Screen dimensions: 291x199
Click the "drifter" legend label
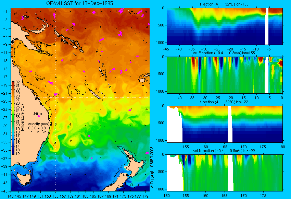click(x=38, y=114)
